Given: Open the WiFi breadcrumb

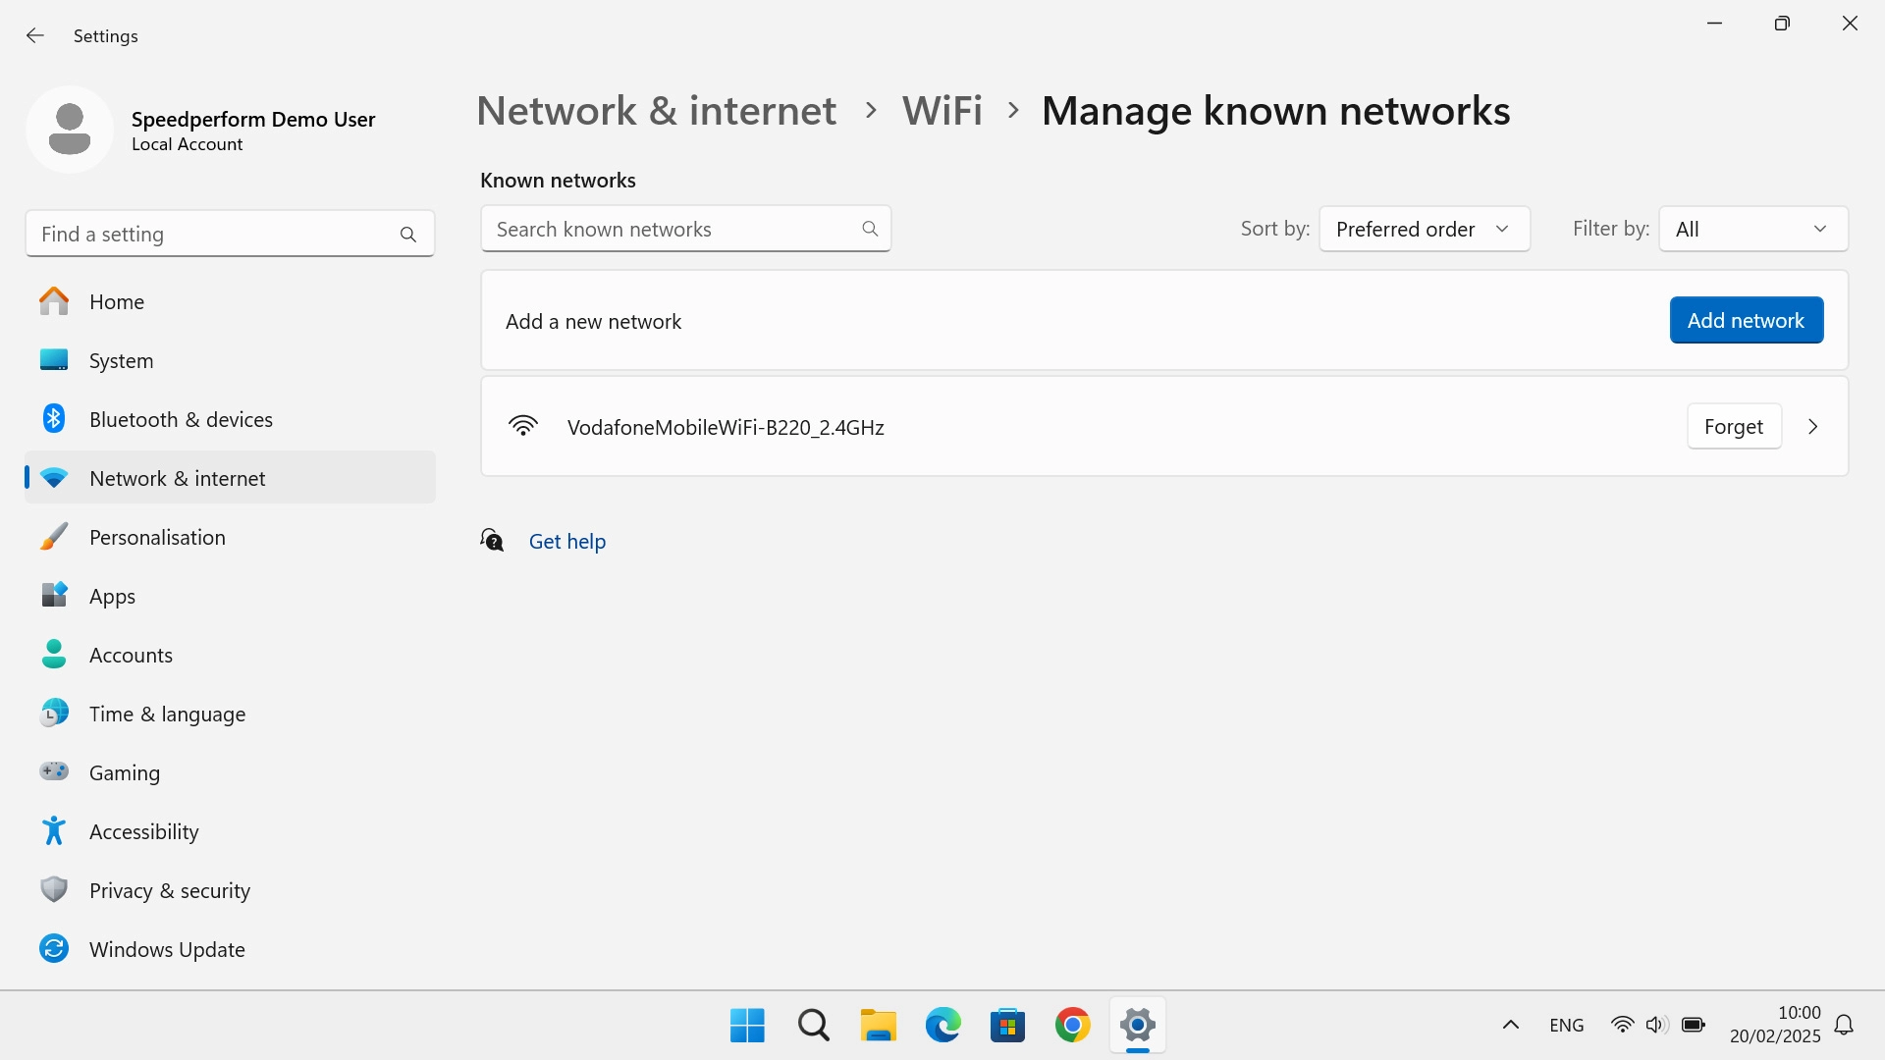Looking at the screenshot, I should 942,110.
